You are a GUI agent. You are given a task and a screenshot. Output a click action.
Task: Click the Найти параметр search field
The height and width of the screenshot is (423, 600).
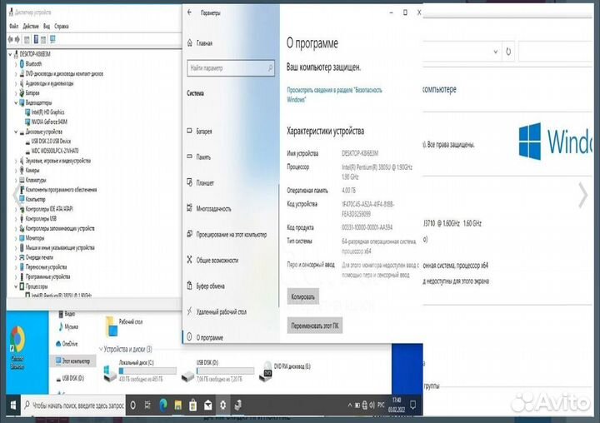pos(231,68)
